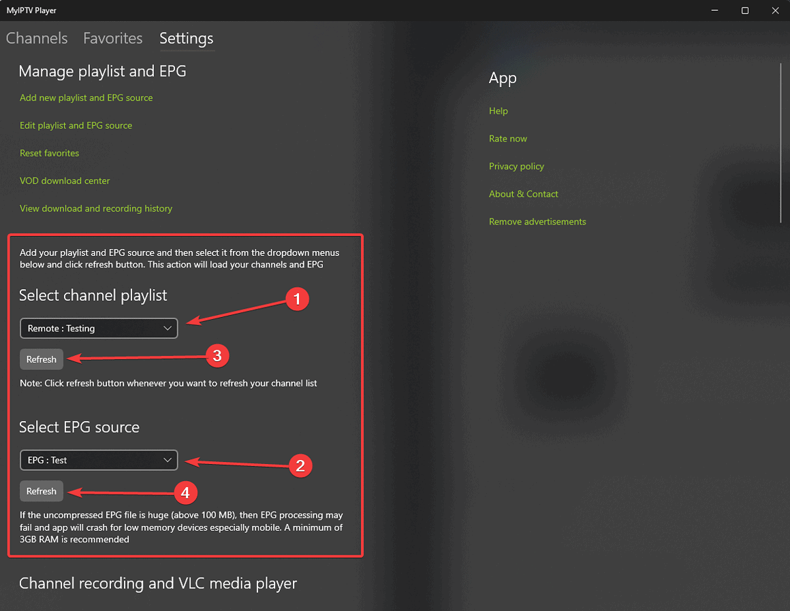This screenshot has width=790, height=611.
Task: Open the Privacy policy
Action: (x=516, y=166)
